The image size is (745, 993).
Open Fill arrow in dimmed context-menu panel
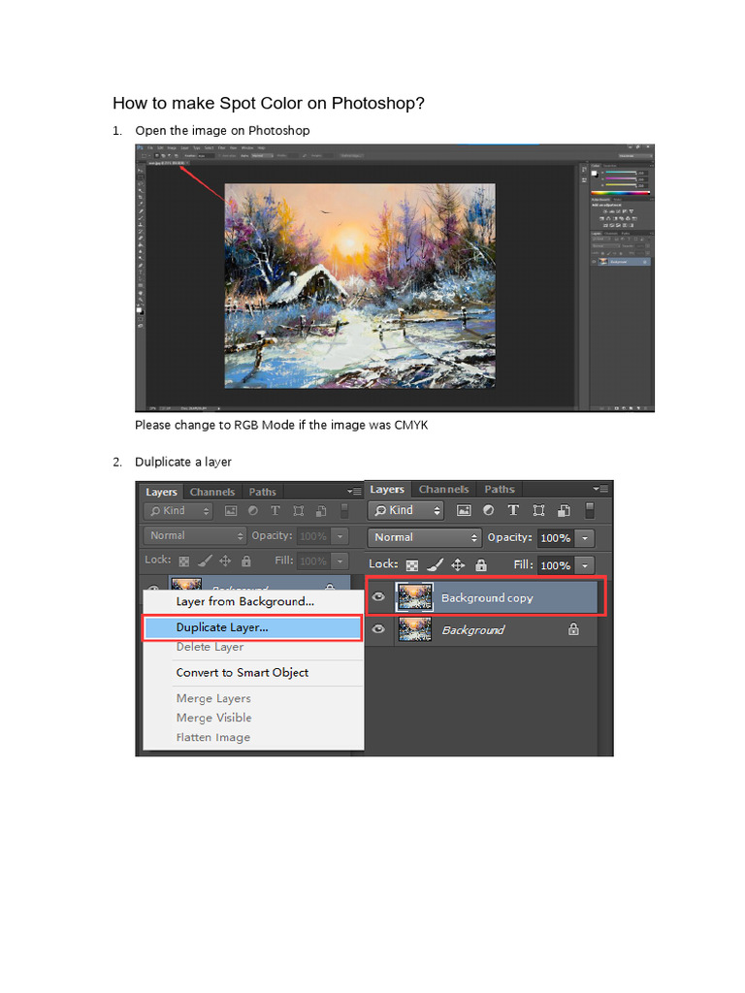point(340,561)
